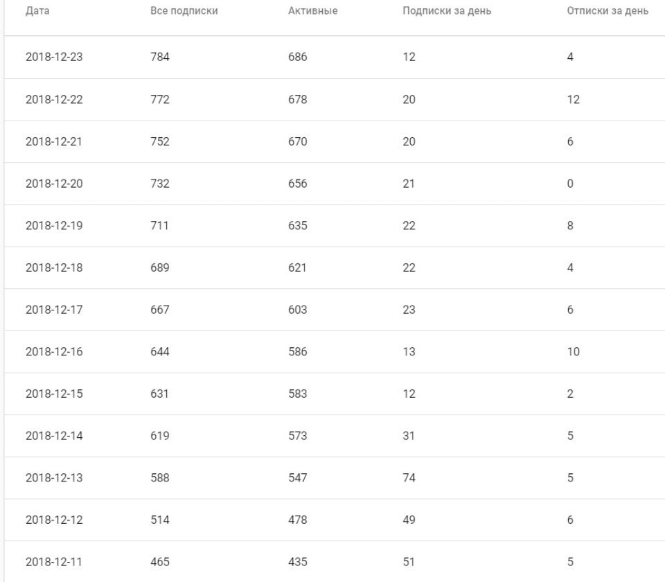Screen dimensions: 665x582
Task: Click the 2018-12-20 date cell
Action: pyautogui.click(x=54, y=184)
